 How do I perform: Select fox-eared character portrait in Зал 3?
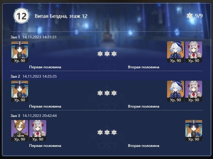click(20, 130)
